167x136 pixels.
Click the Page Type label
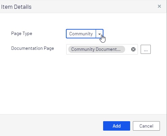tap(22, 34)
